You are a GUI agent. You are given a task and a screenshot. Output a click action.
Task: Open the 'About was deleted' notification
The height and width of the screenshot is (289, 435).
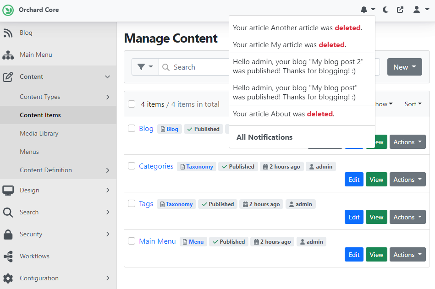[302, 114]
